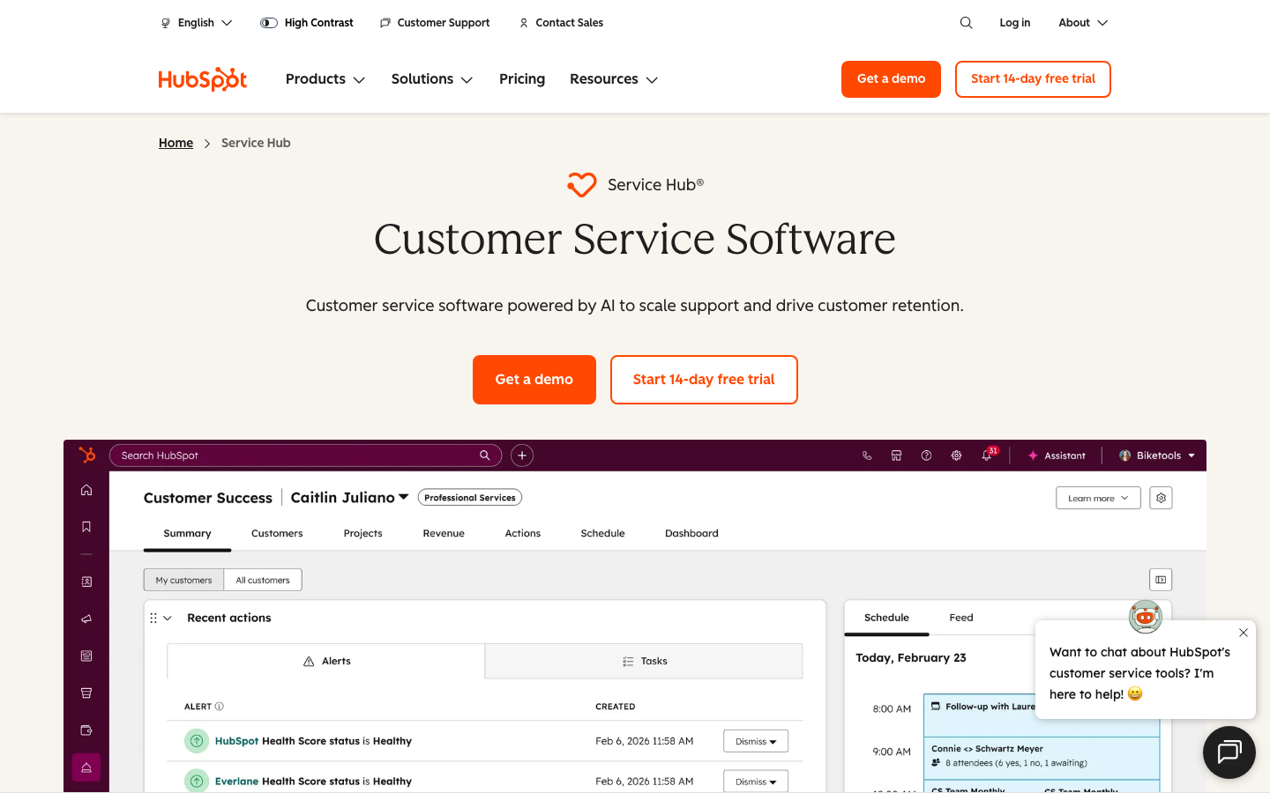Click the drag handle beside Recent actions
The height and width of the screenshot is (793, 1270).
[x=153, y=619]
